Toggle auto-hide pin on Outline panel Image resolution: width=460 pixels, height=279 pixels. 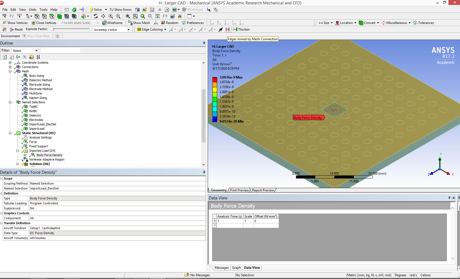[204, 43]
